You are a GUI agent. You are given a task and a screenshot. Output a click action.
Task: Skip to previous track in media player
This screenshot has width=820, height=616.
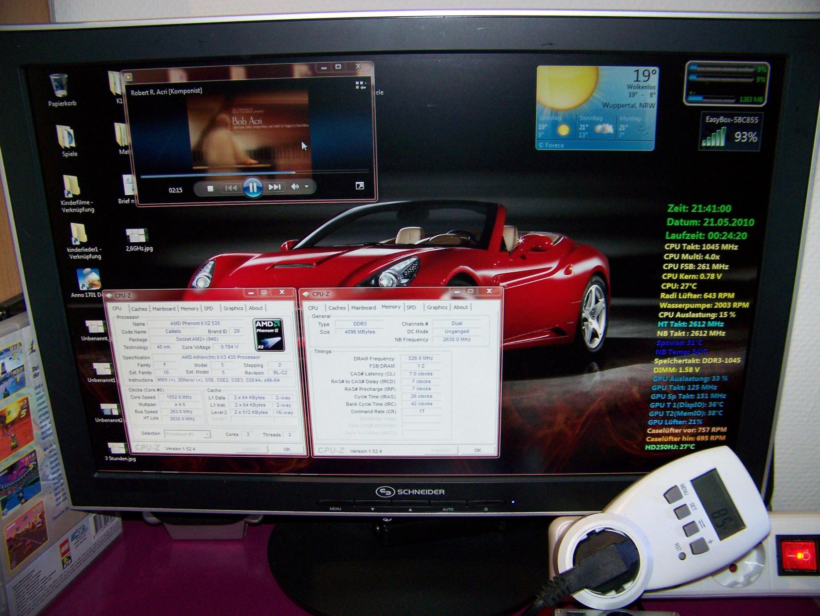pos(231,188)
